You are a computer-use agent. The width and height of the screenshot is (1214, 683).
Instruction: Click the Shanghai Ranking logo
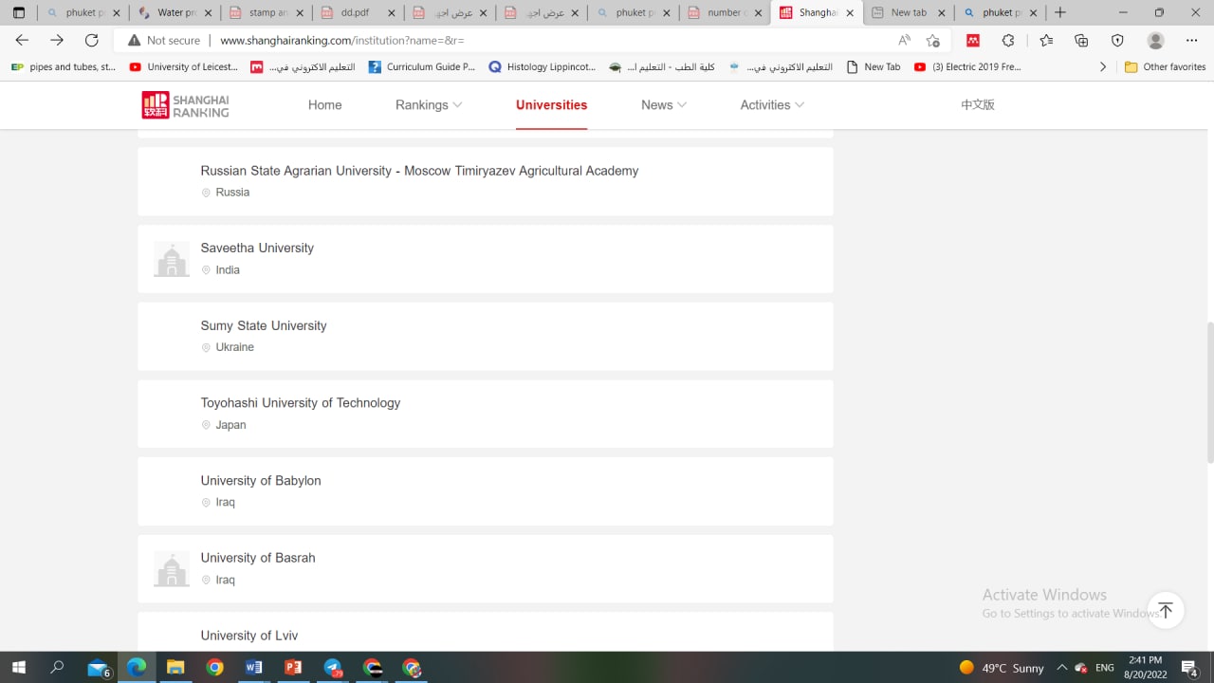[186, 105]
